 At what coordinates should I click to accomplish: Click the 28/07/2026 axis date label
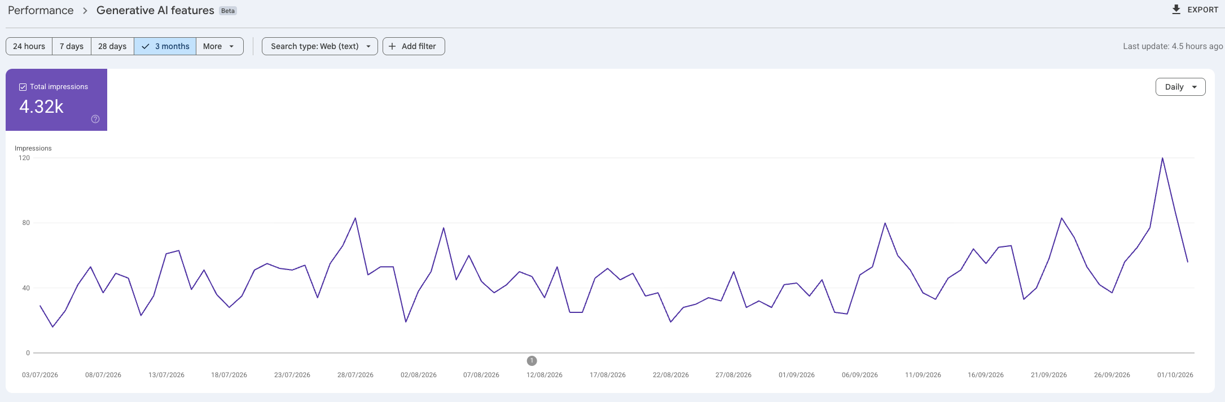coord(355,375)
